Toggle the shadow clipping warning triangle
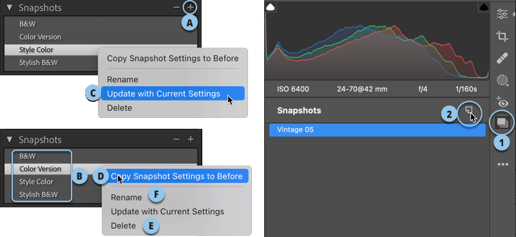 tap(269, 6)
